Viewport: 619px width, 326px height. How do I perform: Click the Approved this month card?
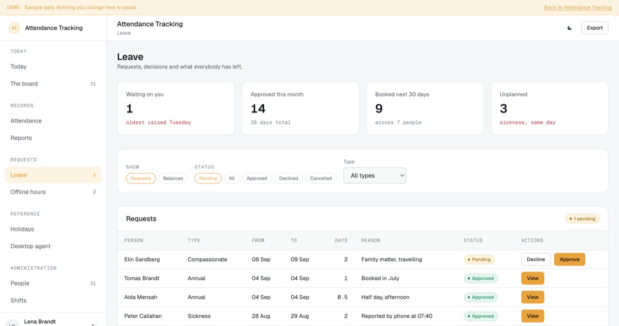click(301, 109)
